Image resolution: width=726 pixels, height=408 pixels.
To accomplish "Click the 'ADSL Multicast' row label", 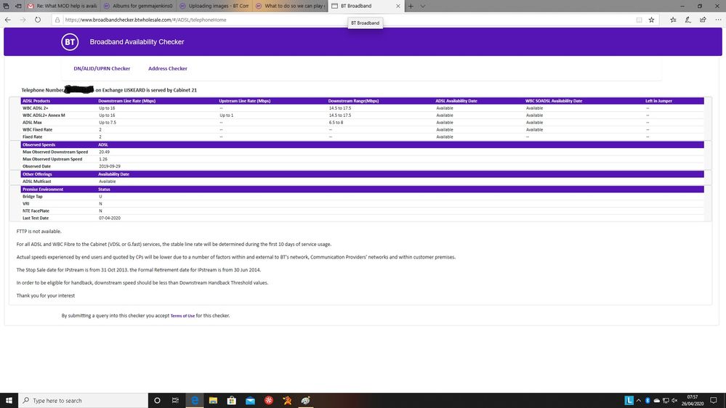I will (36, 181).
